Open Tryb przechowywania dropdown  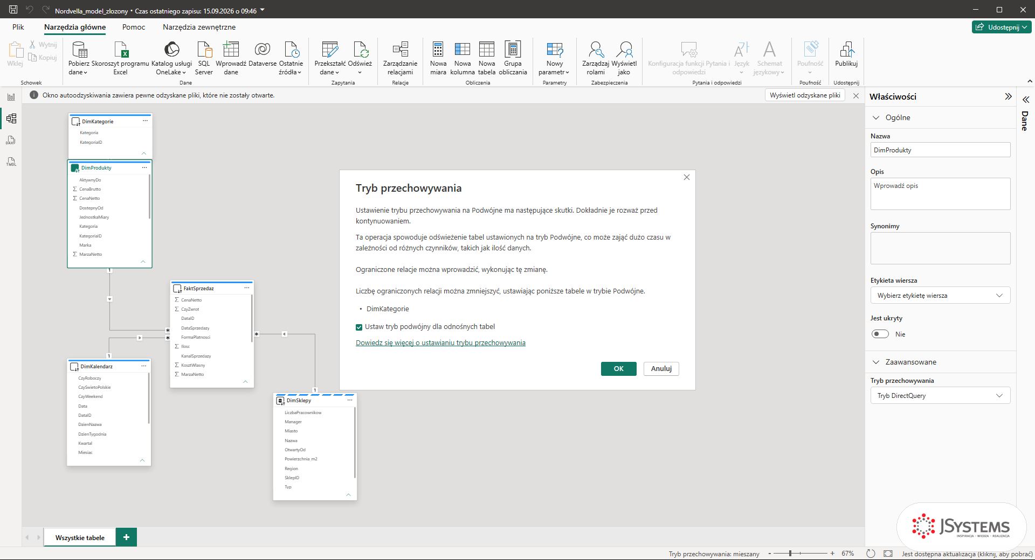940,396
